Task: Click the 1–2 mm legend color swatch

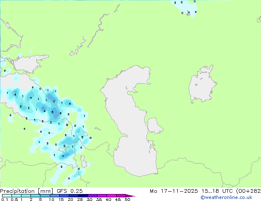Action: click(x=26, y=196)
